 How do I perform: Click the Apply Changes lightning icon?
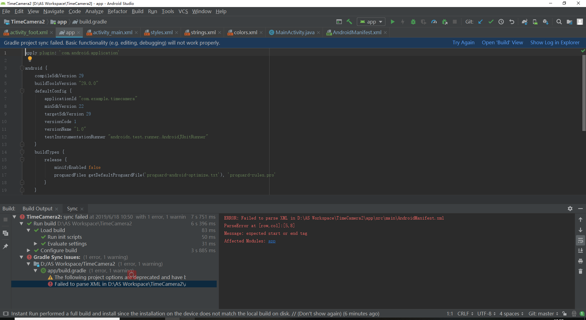[x=403, y=22]
